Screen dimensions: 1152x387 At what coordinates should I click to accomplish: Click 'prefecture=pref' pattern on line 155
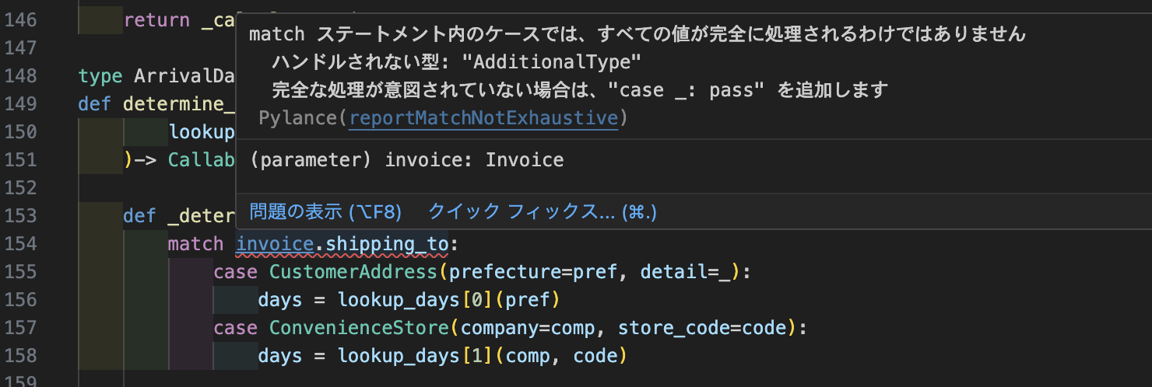pyautogui.click(x=533, y=272)
